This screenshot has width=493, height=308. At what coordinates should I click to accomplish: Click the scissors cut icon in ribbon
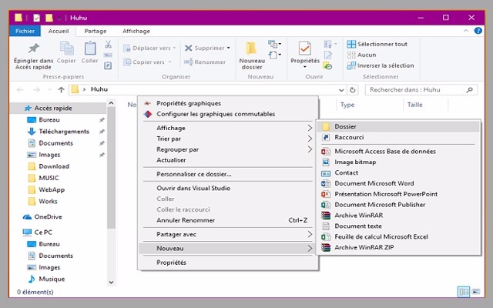109,45
